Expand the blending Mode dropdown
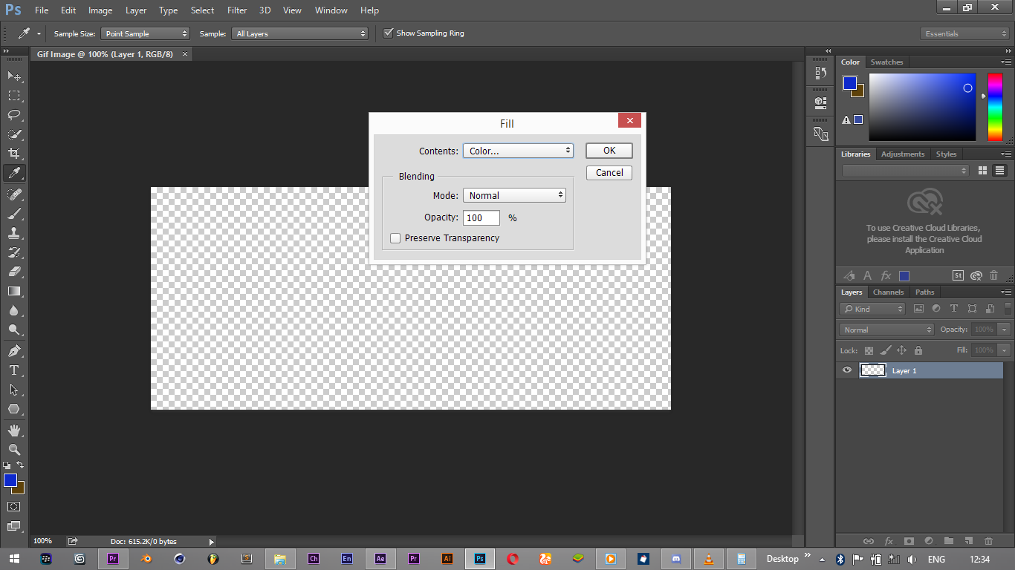The height and width of the screenshot is (570, 1015). [514, 195]
